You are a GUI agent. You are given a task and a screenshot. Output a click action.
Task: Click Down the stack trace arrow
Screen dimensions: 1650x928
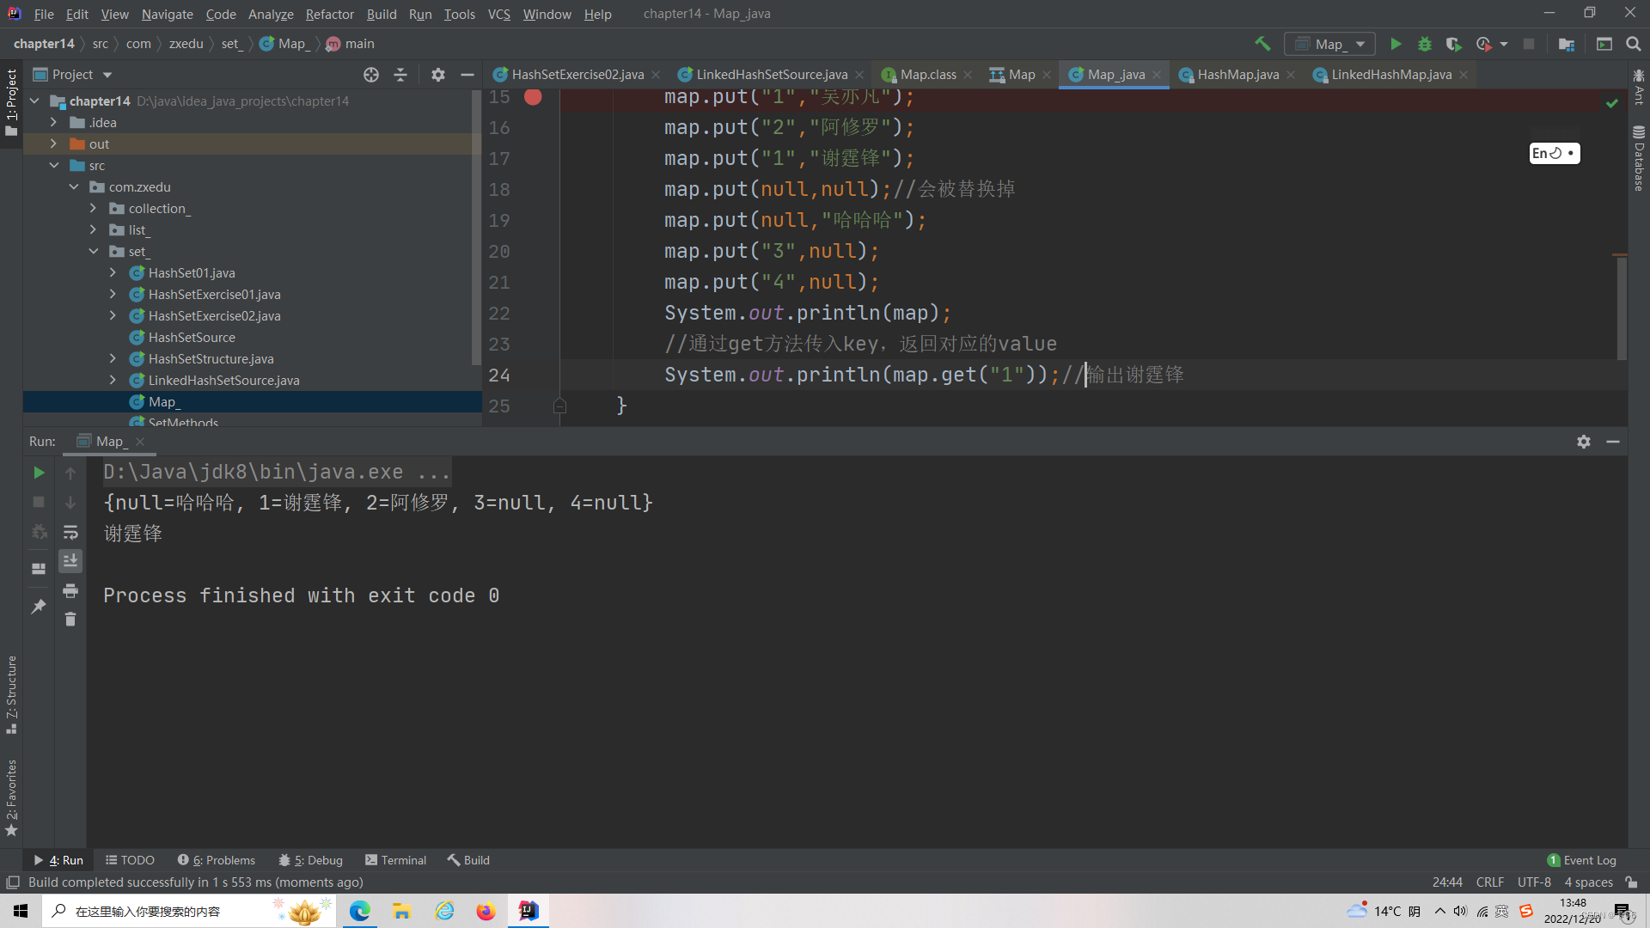click(70, 502)
